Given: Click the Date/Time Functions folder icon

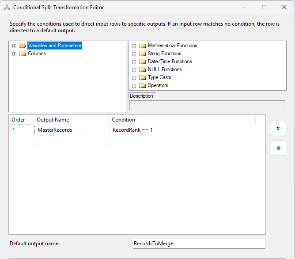Looking at the screenshot, I should 142,61.
